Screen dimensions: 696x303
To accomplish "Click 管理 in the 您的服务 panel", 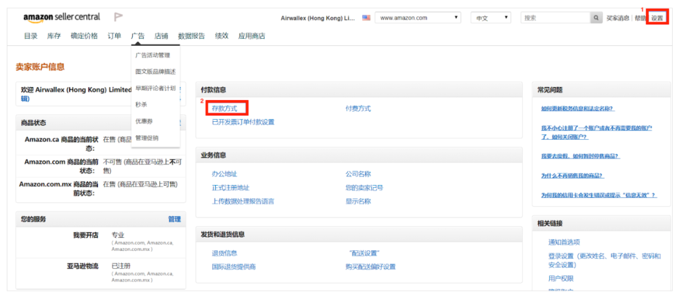I will pyautogui.click(x=174, y=219).
